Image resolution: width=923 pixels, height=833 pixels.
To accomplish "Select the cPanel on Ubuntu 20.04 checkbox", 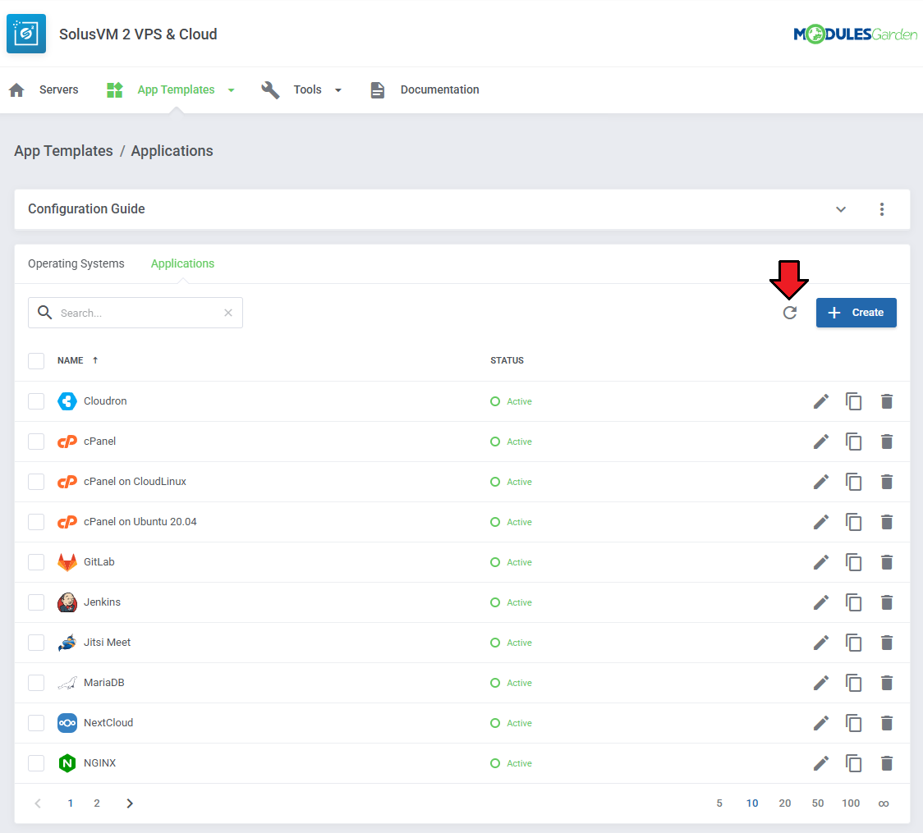I will point(36,522).
